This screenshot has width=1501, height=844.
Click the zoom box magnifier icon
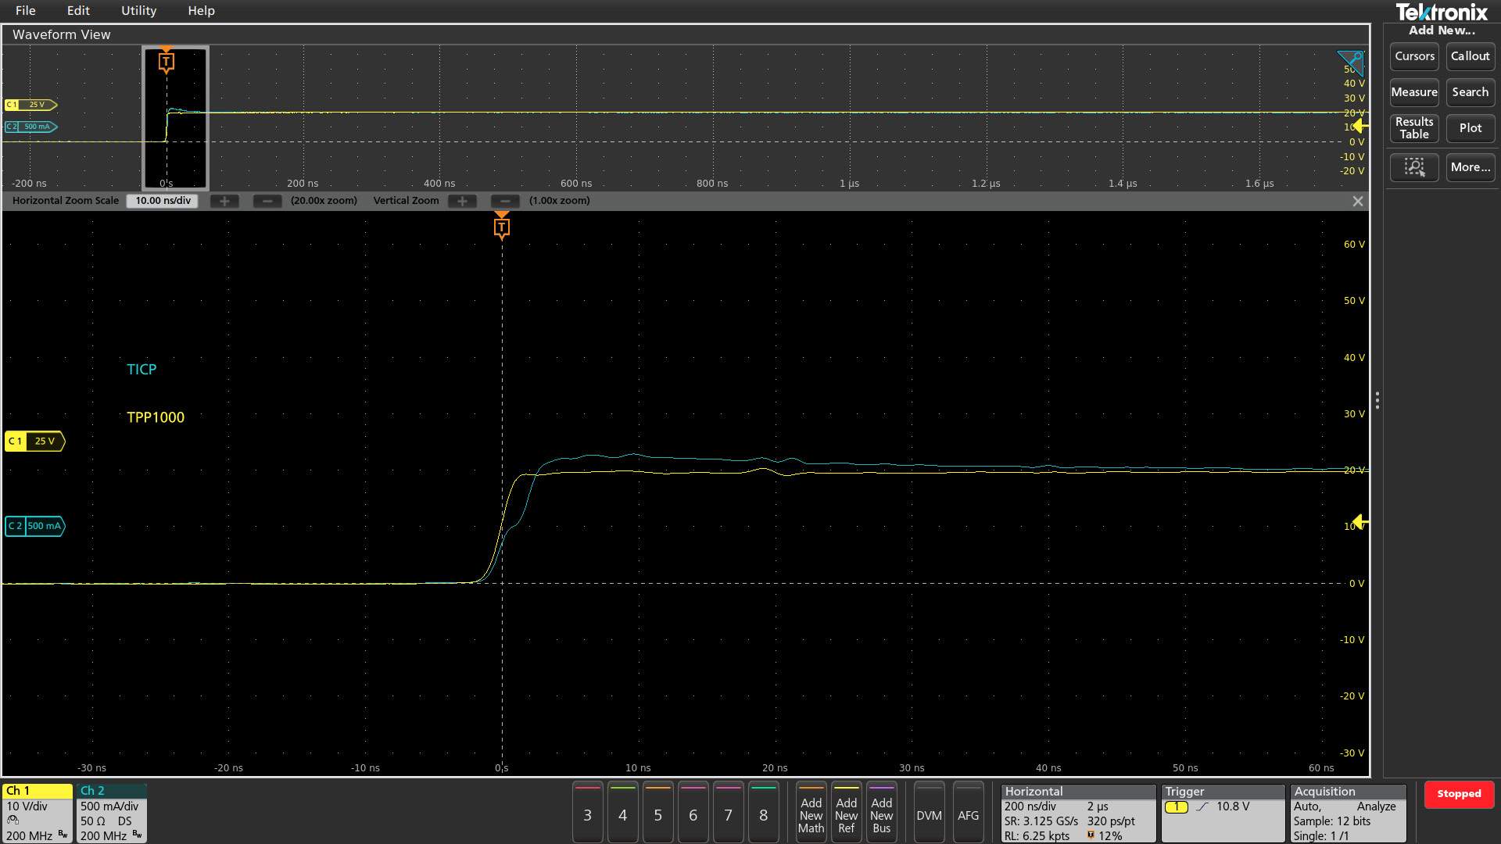(1414, 167)
